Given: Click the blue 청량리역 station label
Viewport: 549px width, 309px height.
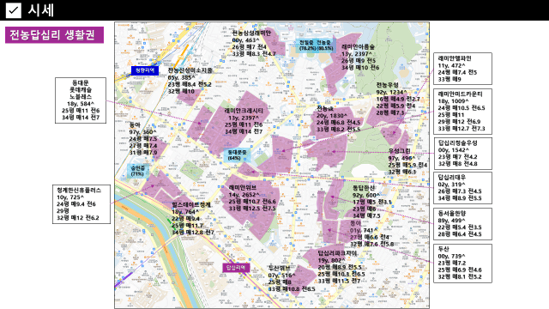Looking at the screenshot, I should click(x=145, y=70).
